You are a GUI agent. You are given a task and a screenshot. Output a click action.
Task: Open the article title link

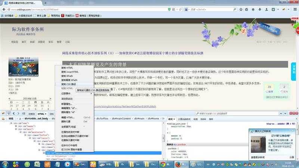(x=133, y=53)
